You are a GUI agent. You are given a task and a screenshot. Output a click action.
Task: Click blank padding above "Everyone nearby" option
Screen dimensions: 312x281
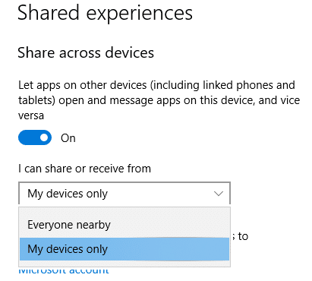(124, 210)
